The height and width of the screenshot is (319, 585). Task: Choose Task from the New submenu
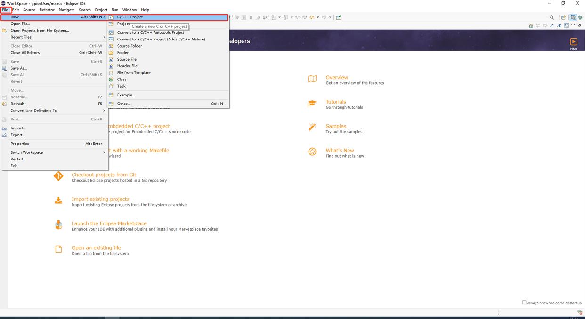pos(168,86)
